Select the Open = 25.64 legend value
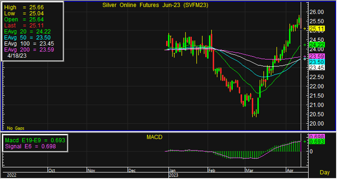The image size is (337, 179). click(x=24, y=19)
